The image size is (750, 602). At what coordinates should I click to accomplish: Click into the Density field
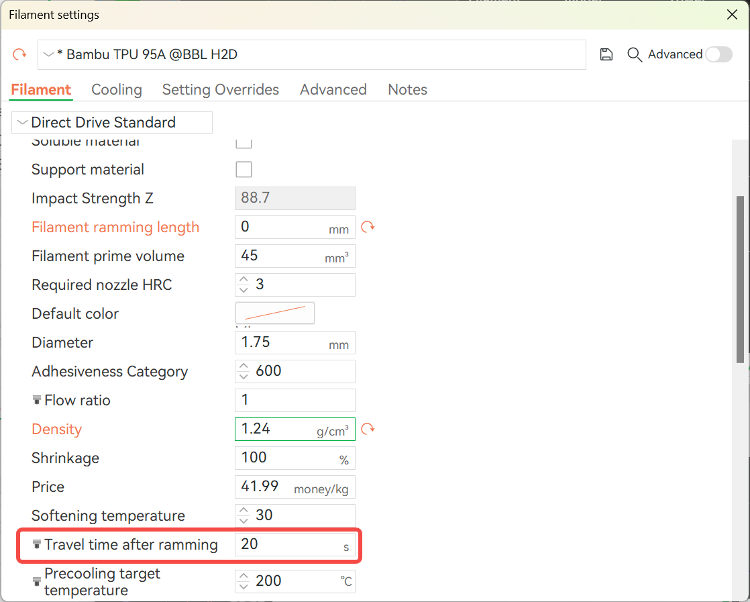coord(295,429)
